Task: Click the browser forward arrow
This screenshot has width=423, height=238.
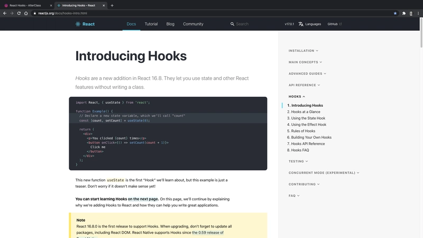Action: pyautogui.click(x=12, y=13)
